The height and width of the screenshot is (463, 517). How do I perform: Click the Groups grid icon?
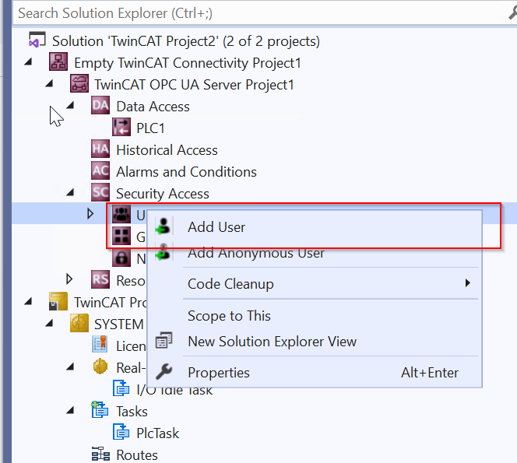[x=121, y=236]
